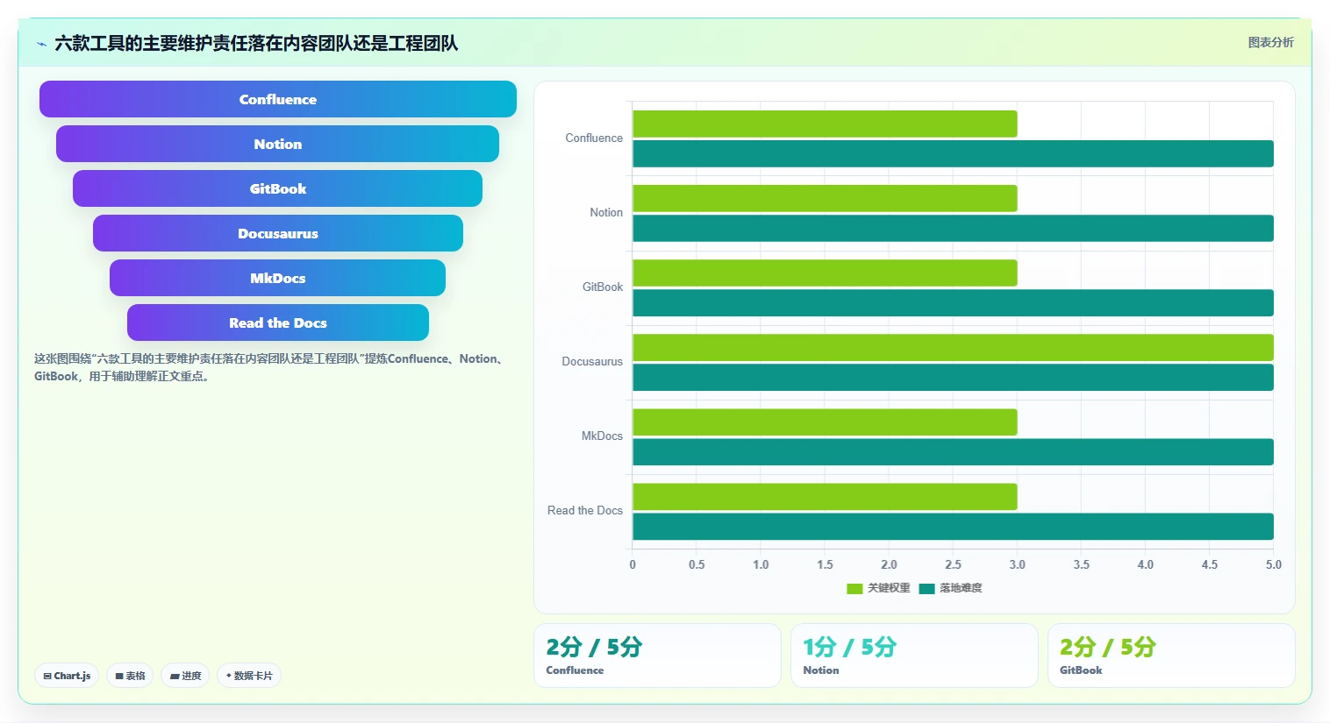
Task: Click the light green Docusaurus chart bar
Action: pos(953,347)
